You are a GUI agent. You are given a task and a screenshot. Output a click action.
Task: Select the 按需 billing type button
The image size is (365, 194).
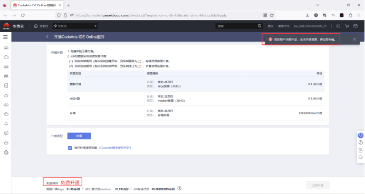coord(79,136)
